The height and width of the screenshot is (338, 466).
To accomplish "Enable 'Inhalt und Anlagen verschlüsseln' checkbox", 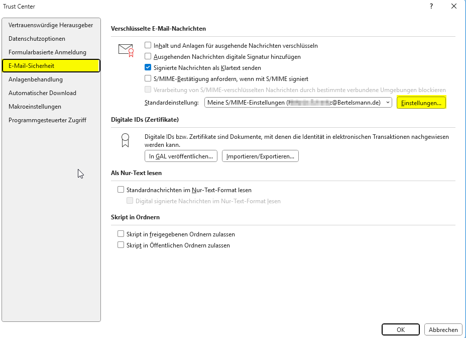I will [148, 45].
